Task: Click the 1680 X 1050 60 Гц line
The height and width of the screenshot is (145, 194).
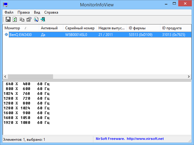Action: click(x=27, y=118)
